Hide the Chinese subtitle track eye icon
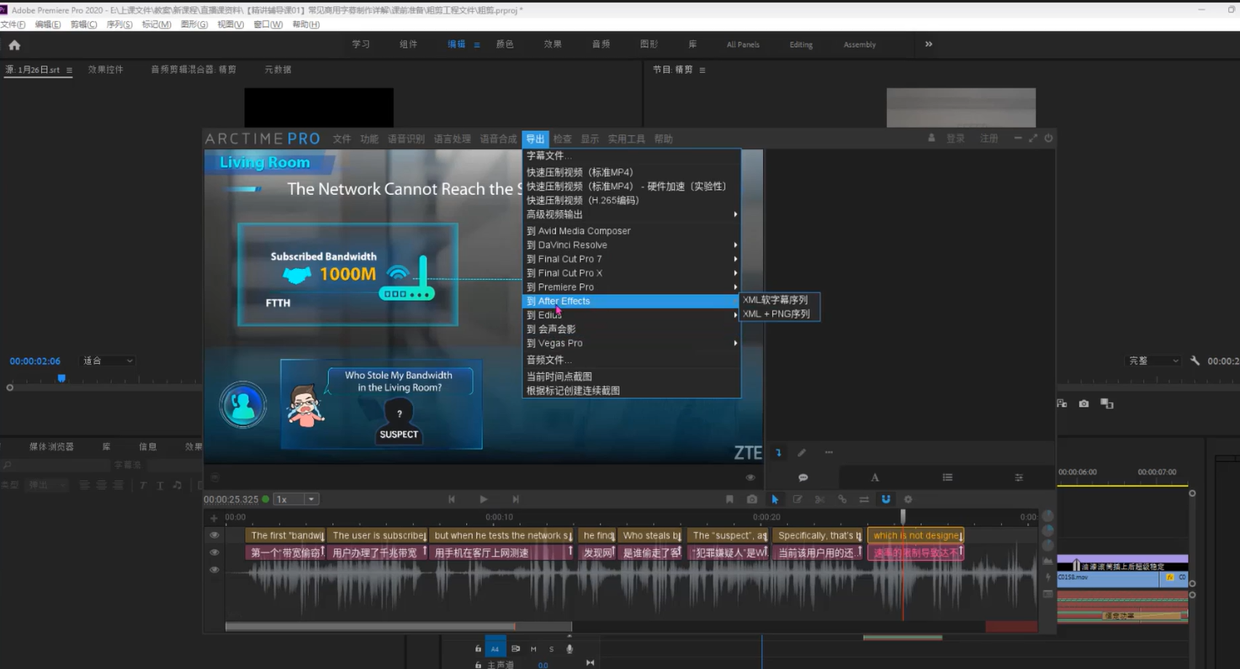 (215, 552)
